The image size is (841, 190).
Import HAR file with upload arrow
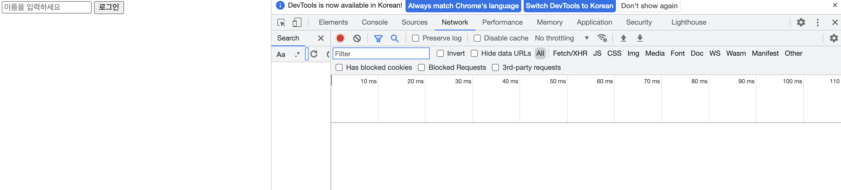[x=623, y=38]
